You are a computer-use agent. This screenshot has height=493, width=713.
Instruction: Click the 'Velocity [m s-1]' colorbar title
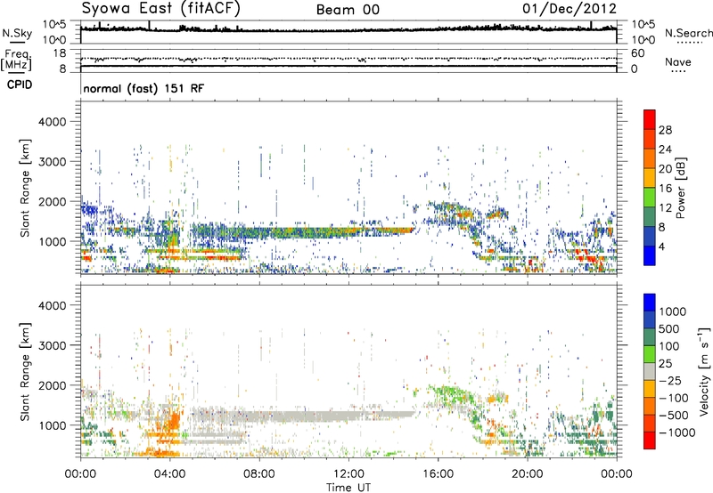704,371
